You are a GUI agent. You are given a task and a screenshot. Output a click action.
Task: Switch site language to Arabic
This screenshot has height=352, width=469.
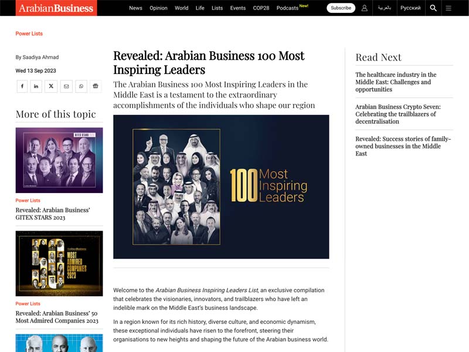384,8
